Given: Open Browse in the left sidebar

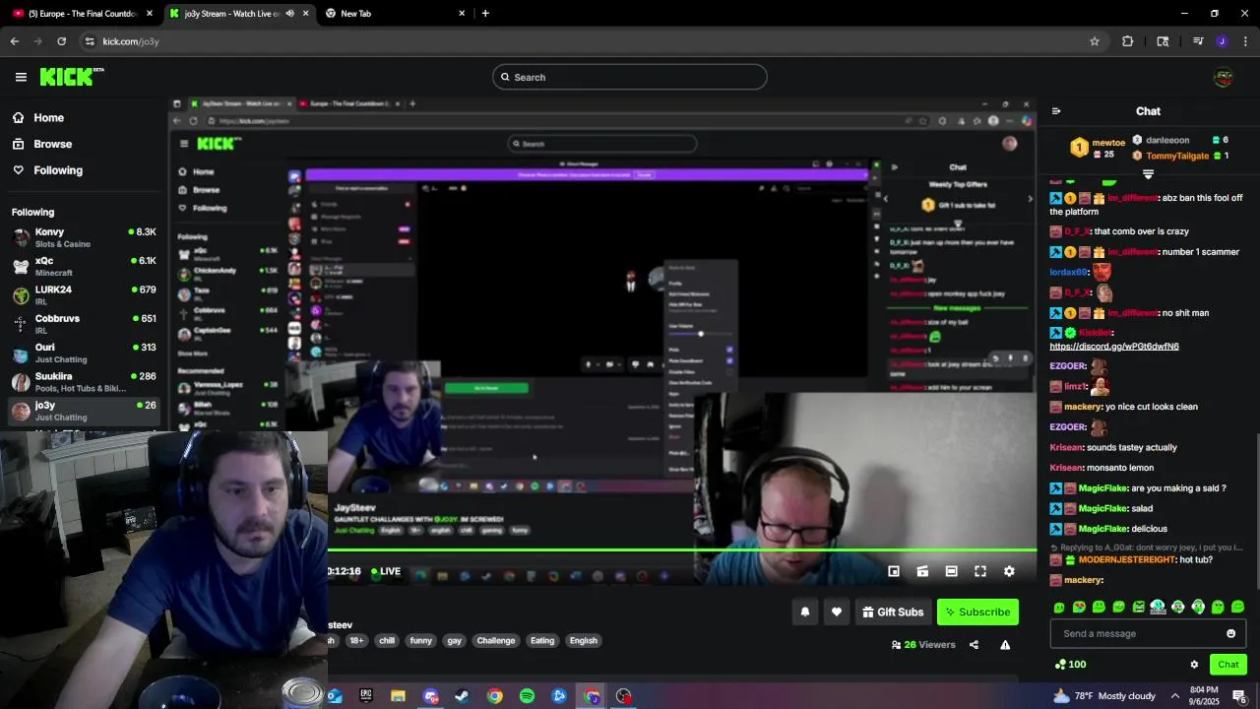Looking at the screenshot, I should [52, 144].
